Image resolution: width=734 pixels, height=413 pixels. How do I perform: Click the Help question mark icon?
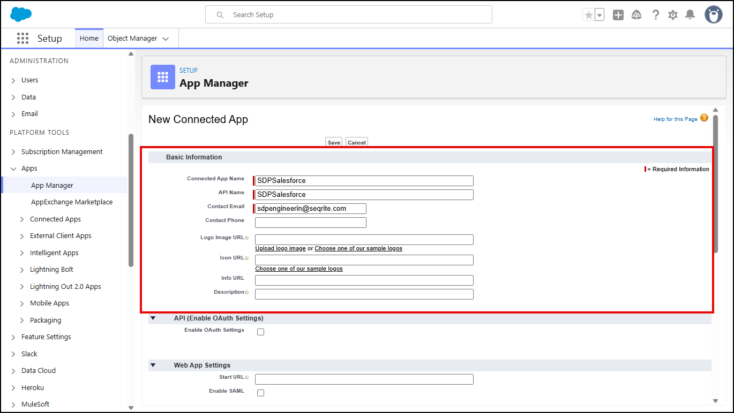tap(655, 15)
